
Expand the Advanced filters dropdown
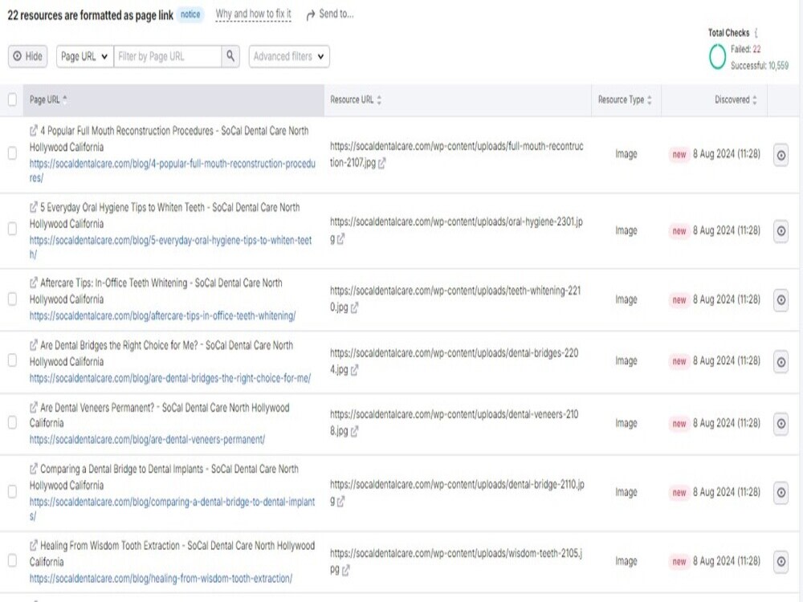289,56
